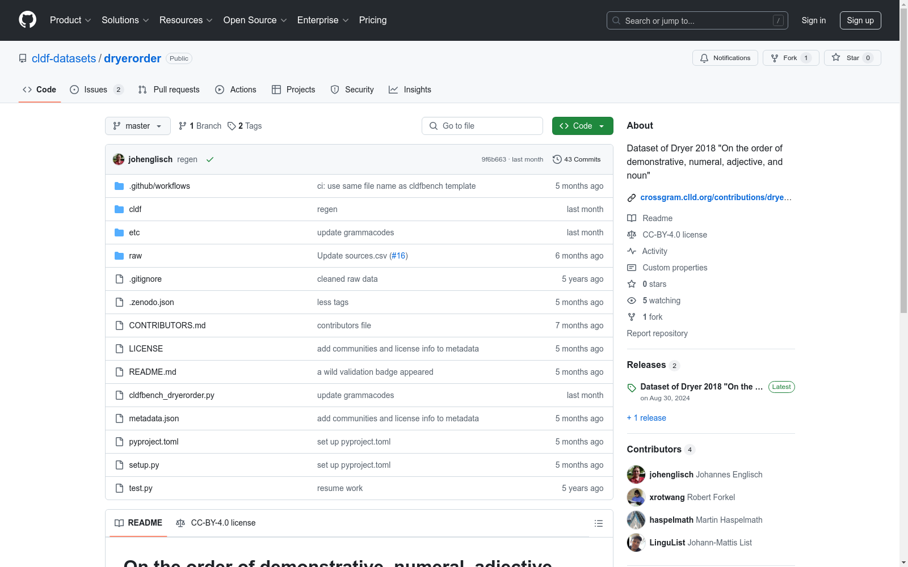The image size is (908, 567).
Task: Click the pulse icon beside Activity
Action: pyautogui.click(x=632, y=251)
